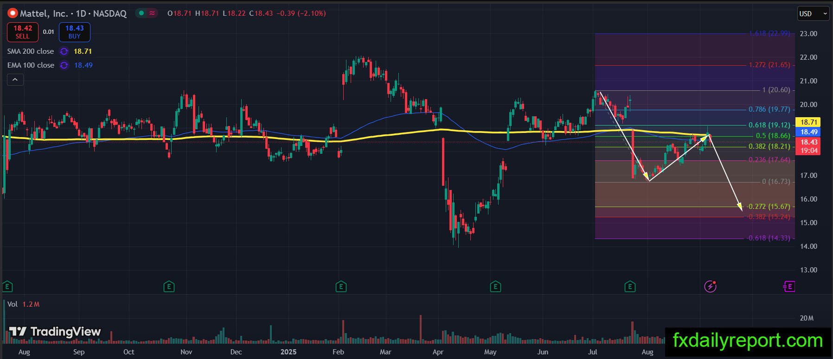This screenshot has width=833, height=359.
Task: Click the blue 18.49 price axis tag
Action: click(809, 132)
